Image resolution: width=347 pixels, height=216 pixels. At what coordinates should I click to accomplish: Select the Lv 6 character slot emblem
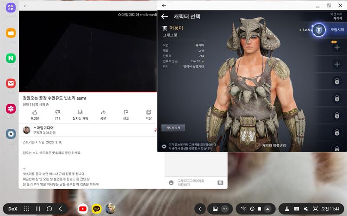click(319, 30)
